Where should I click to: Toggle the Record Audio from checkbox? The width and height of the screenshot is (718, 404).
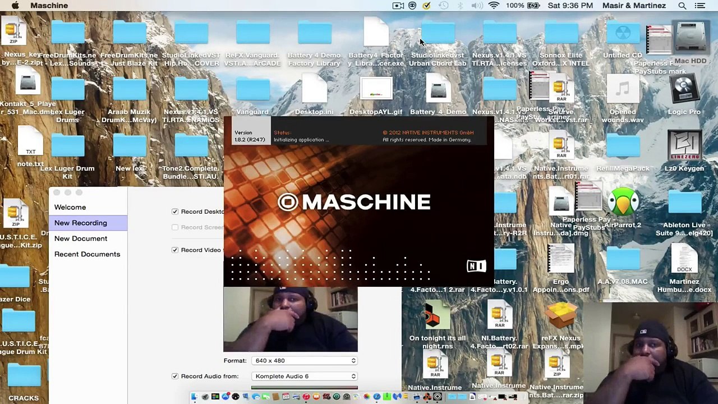click(175, 376)
